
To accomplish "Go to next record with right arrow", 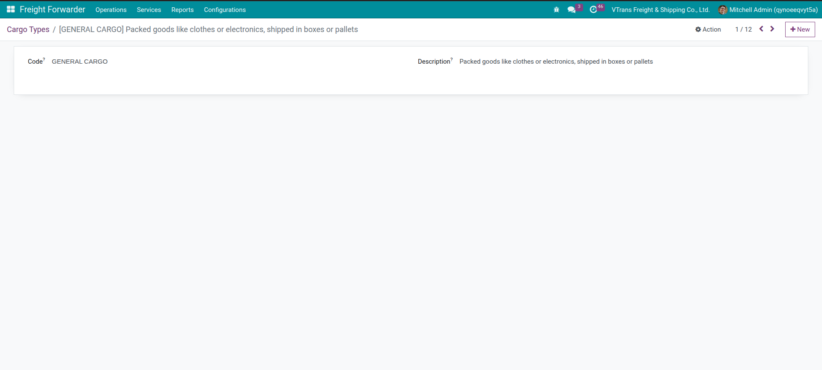I will [772, 29].
